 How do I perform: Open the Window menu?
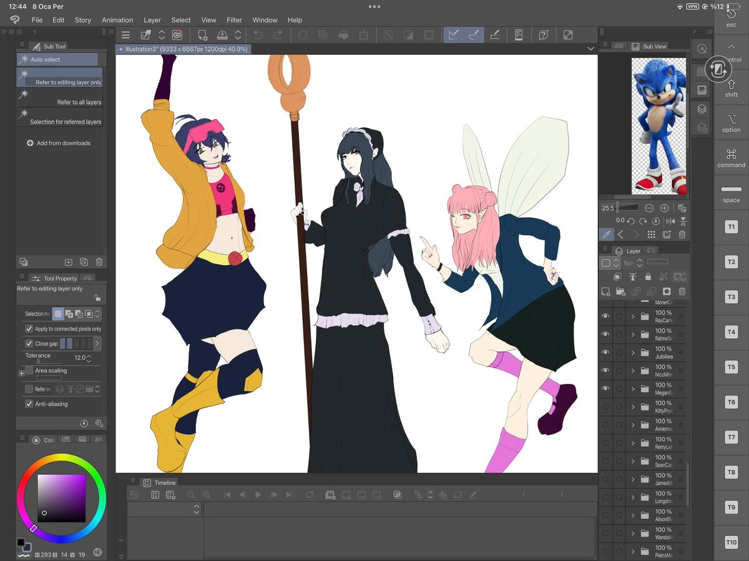click(x=265, y=20)
